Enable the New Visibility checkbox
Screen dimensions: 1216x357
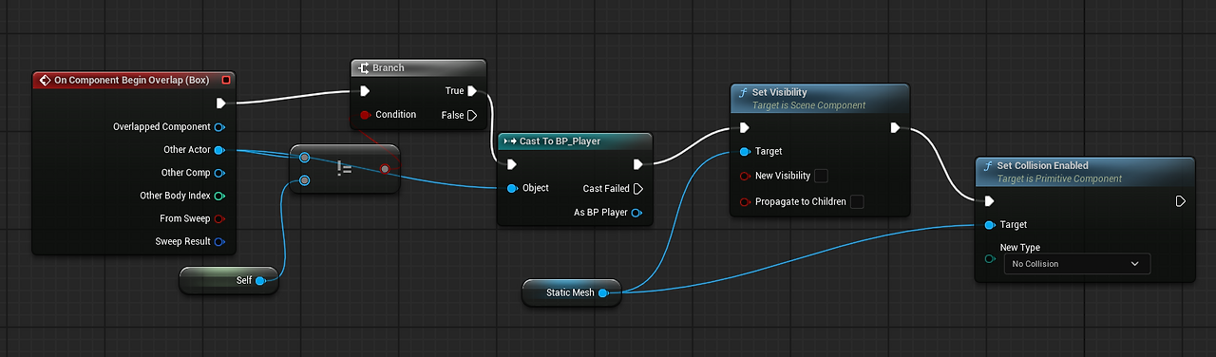pos(821,176)
